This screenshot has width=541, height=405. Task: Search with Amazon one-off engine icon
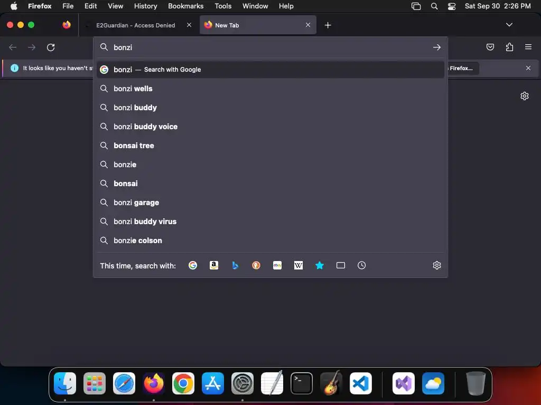click(x=214, y=265)
